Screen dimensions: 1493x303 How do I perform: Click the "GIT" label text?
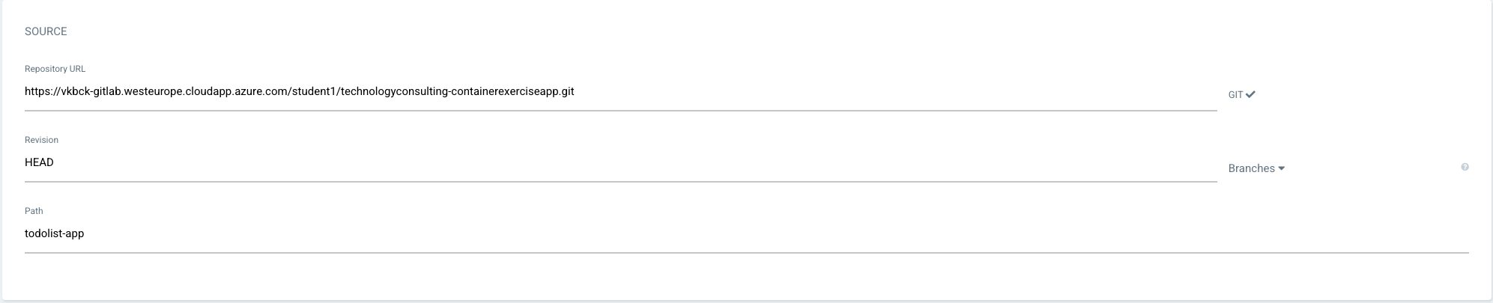coord(1235,95)
